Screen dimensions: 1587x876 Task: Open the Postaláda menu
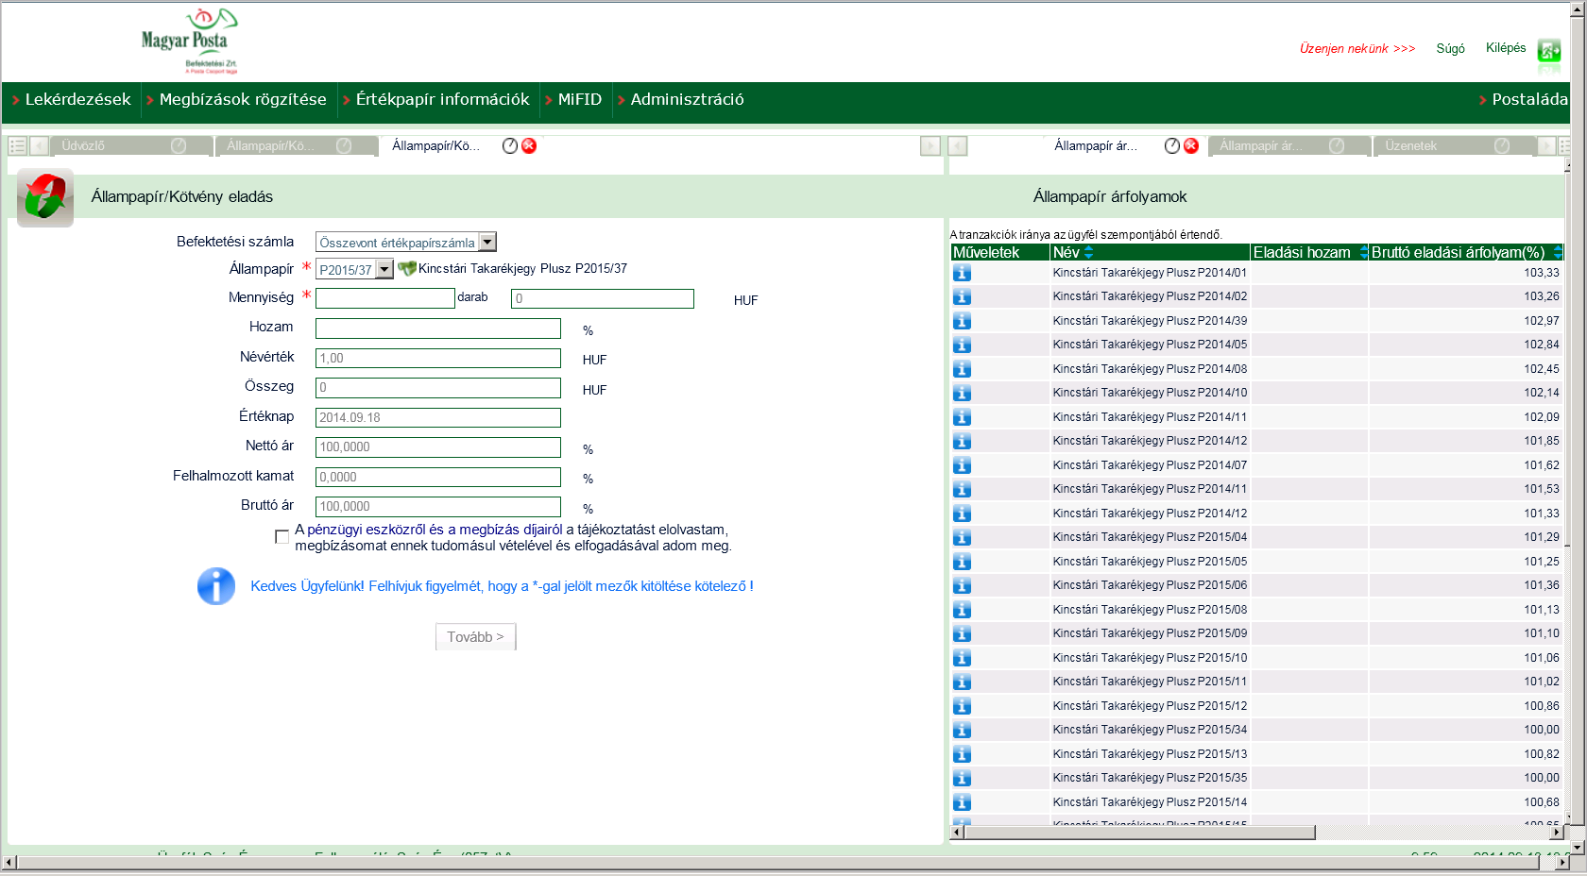point(1529,99)
